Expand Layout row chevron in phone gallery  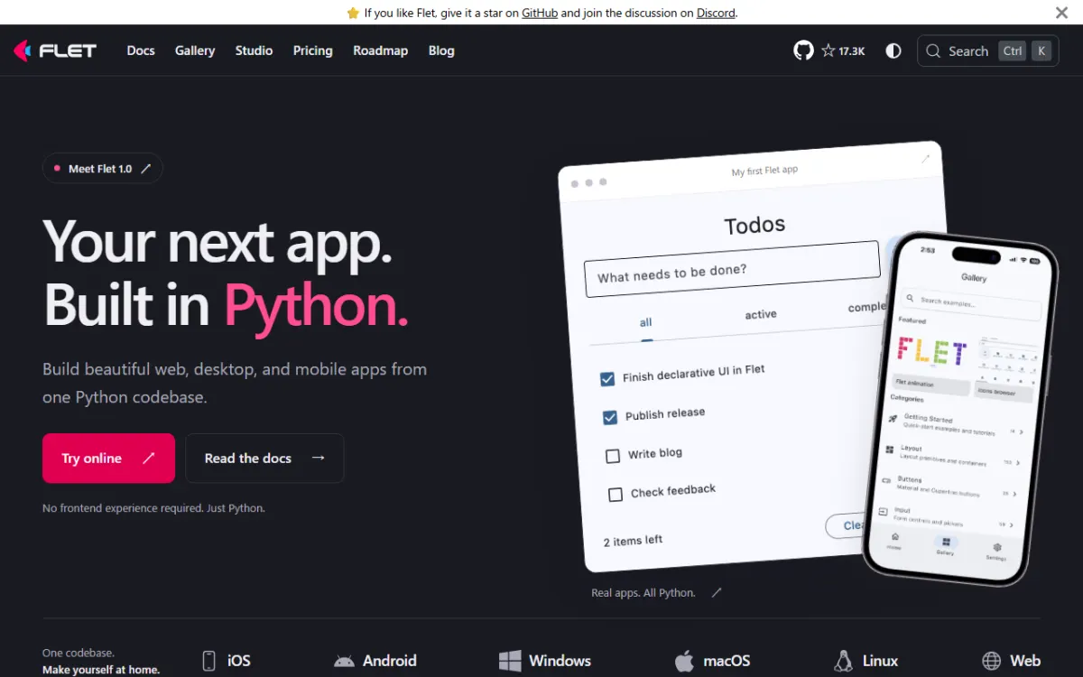[1019, 463]
